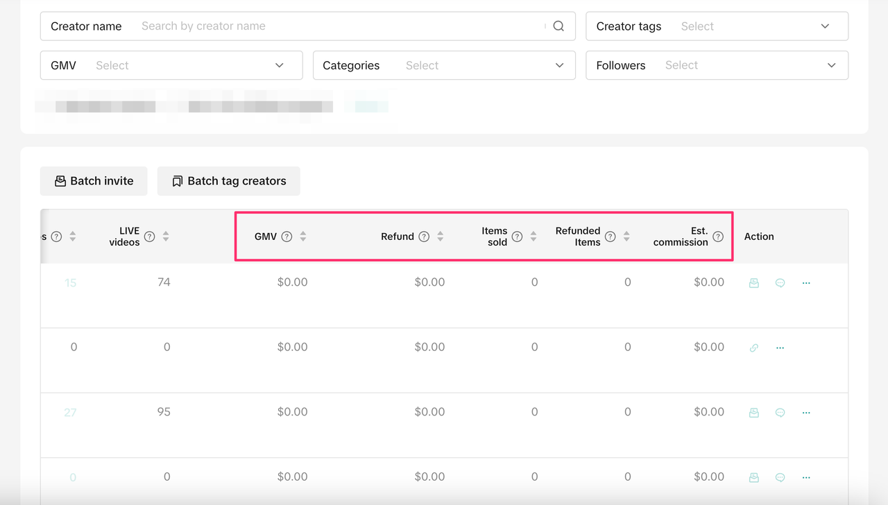Image resolution: width=888 pixels, height=505 pixels.
Task: Open chat with first row creator
Action: pyautogui.click(x=780, y=283)
